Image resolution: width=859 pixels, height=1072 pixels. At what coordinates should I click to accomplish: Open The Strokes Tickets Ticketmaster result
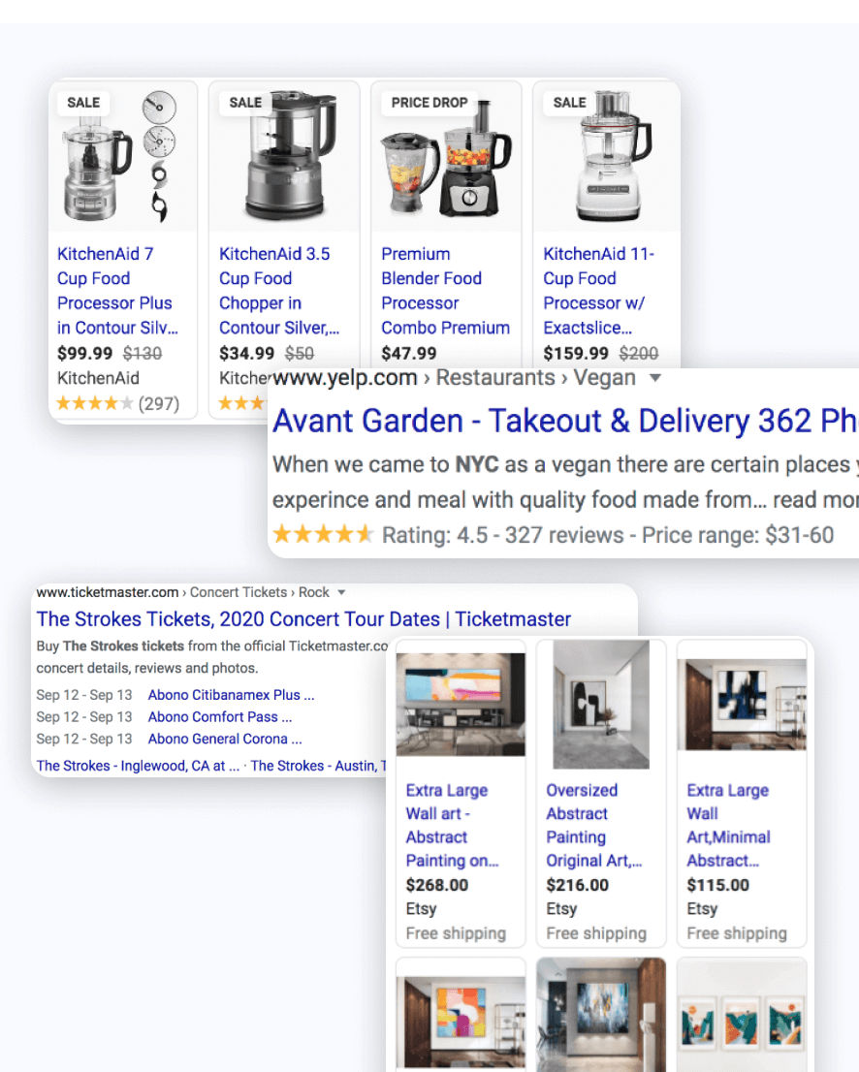tap(302, 618)
